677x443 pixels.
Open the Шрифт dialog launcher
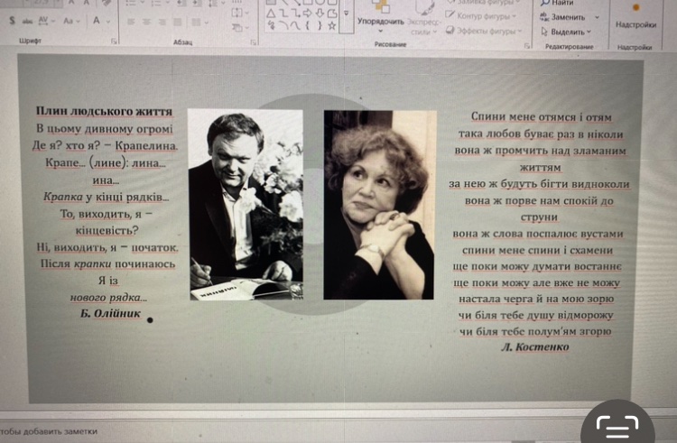(114, 41)
